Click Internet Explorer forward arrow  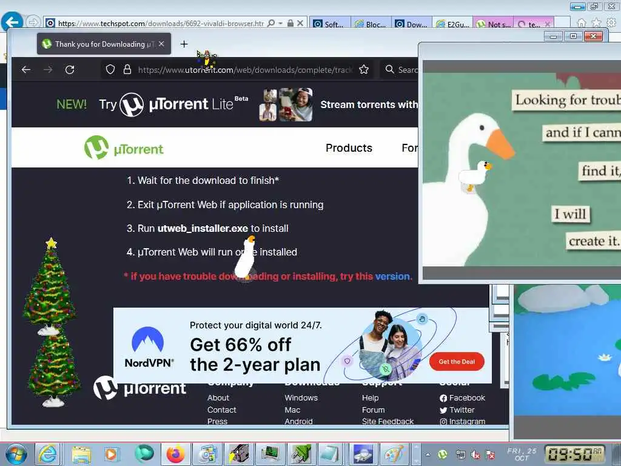point(33,22)
